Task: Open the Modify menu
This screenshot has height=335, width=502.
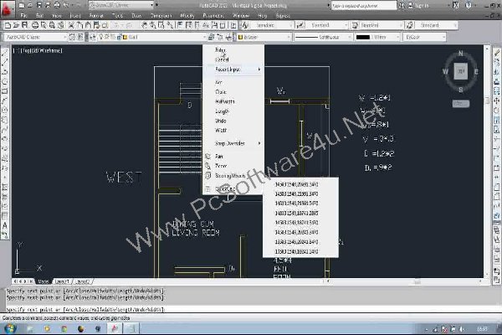Action: (x=187, y=15)
